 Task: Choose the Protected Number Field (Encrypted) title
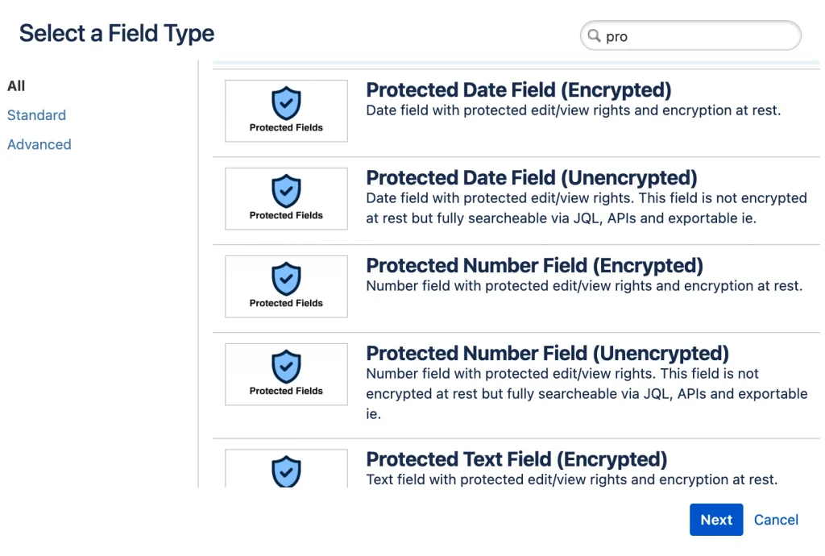pos(535,266)
